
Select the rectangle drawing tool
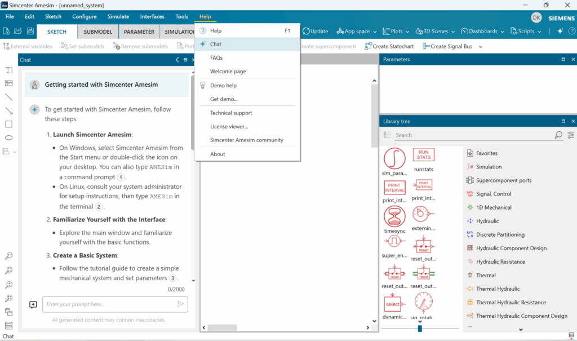[8, 124]
